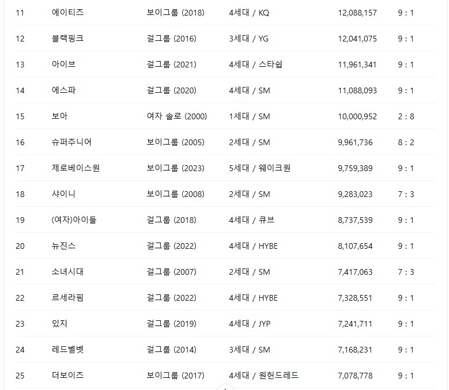Open the 슈퍼주니어 entry
Image resolution: width=449 pixels, height=390 pixels.
(71, 142)
